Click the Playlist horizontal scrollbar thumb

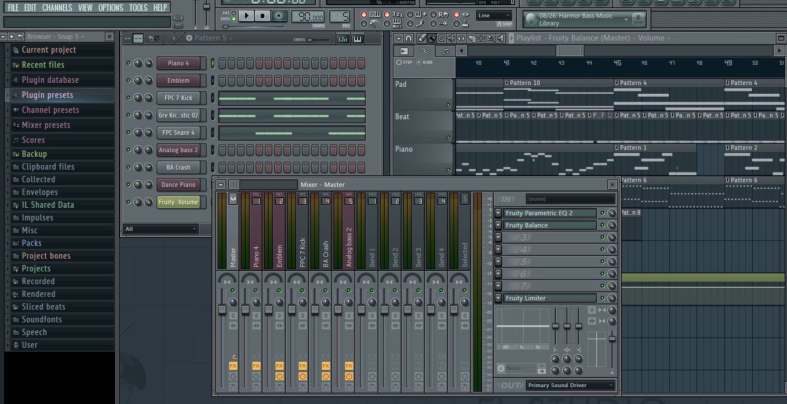coord(570,51)
